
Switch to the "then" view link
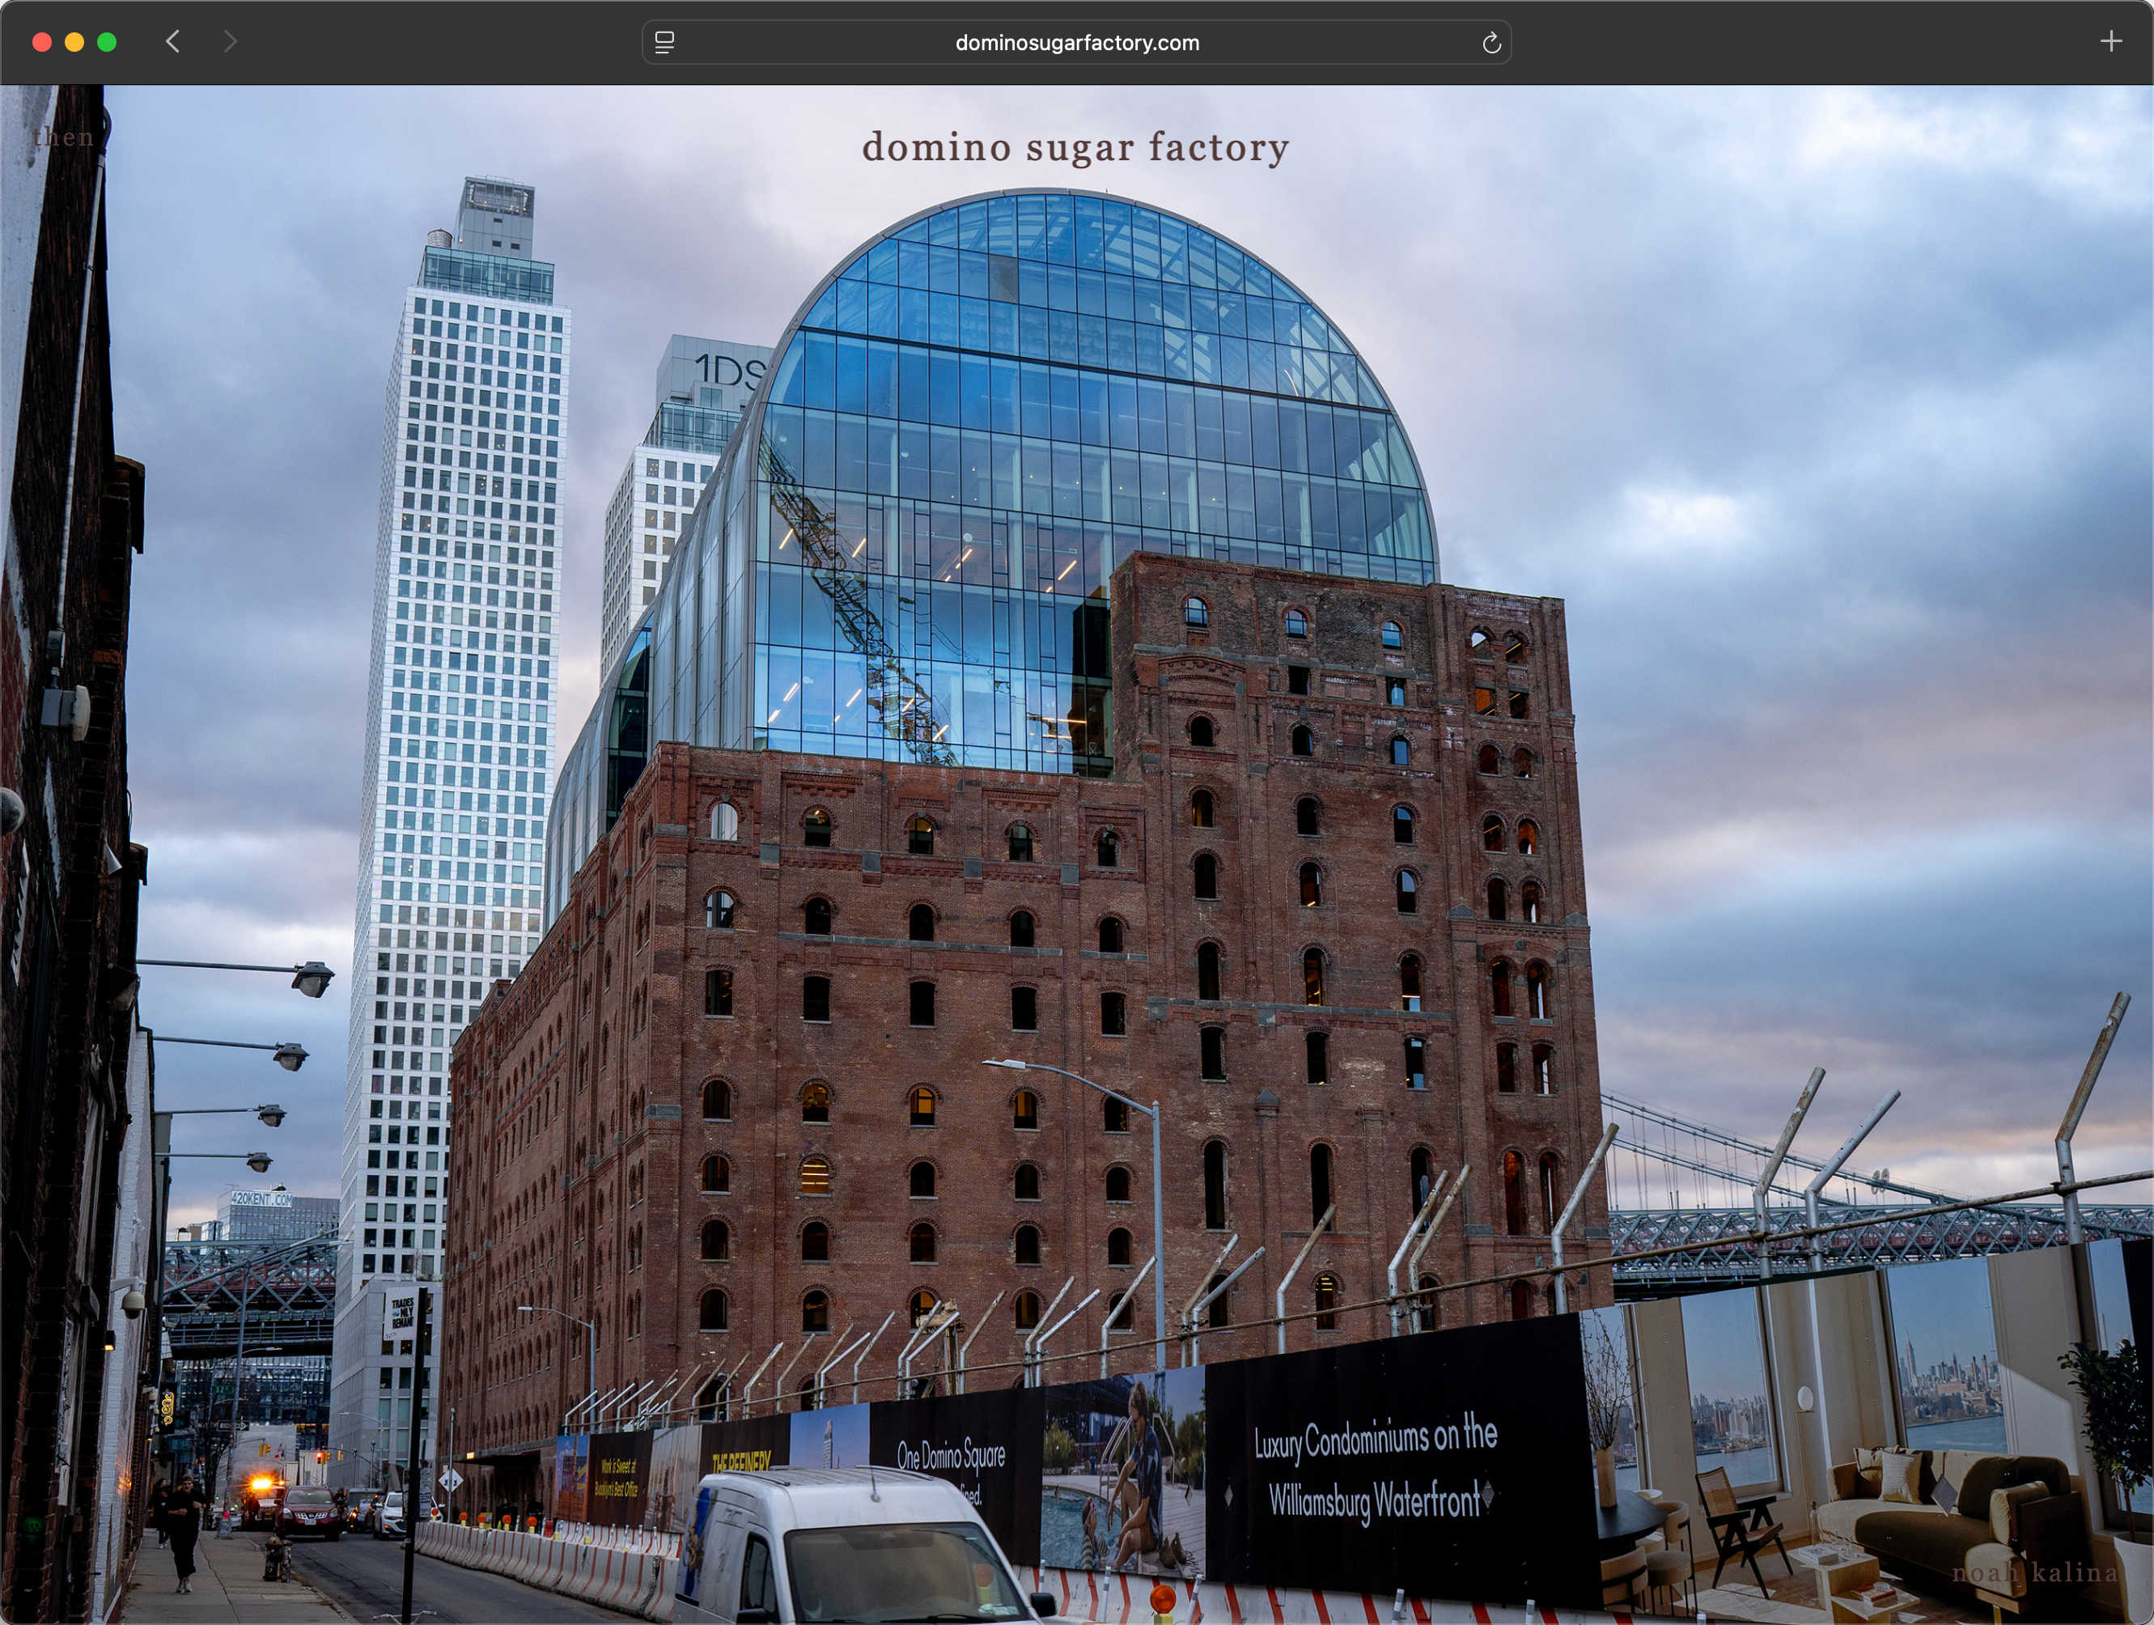63,138
